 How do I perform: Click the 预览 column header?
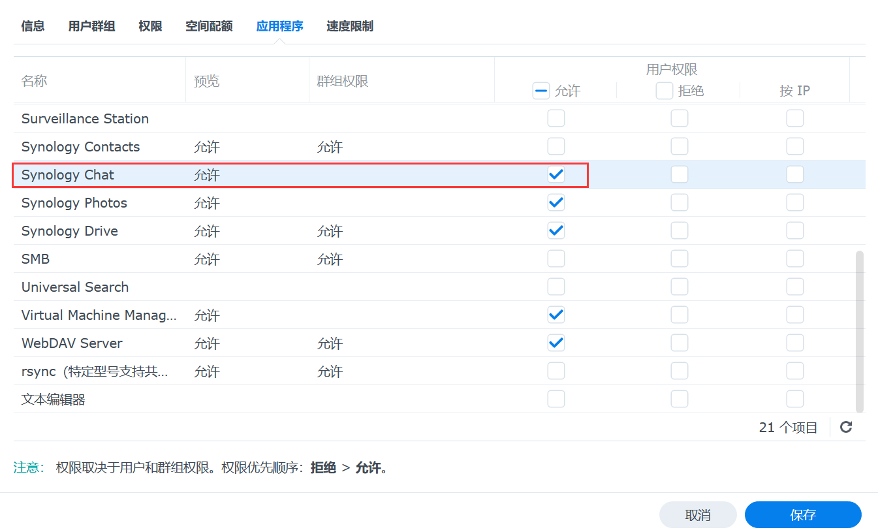tap(207, 81)
